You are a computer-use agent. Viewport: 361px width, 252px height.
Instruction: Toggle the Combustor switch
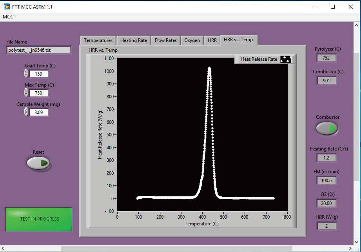pyautogui.click(x=327, y=128)
